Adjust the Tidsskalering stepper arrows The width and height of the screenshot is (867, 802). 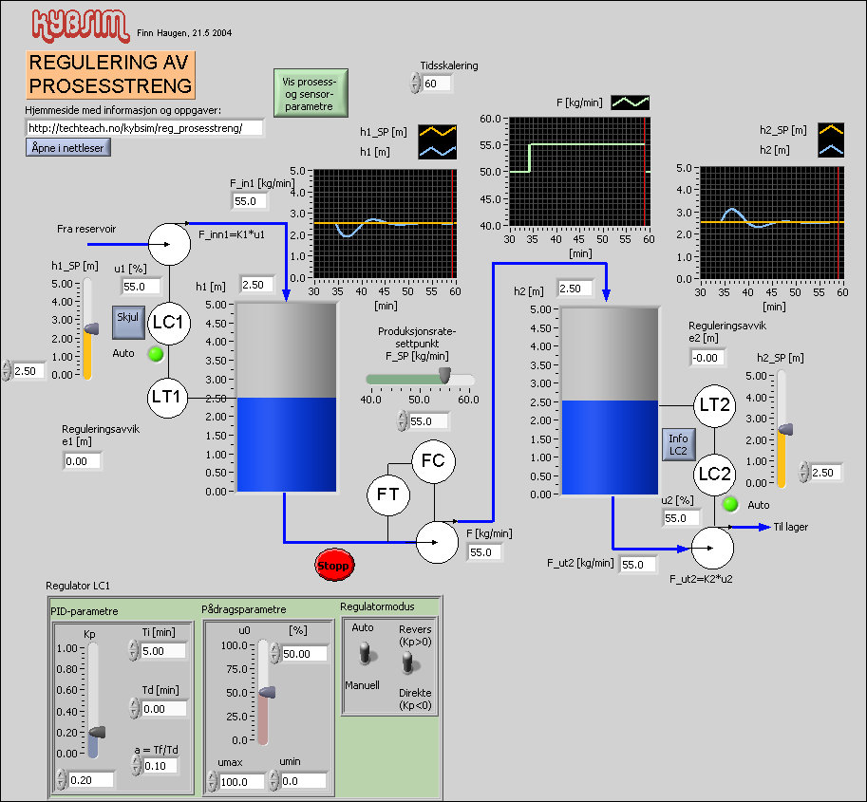coord(415,84)
